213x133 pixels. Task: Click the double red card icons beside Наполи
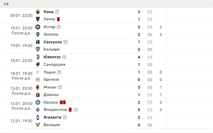pos(63,102)
